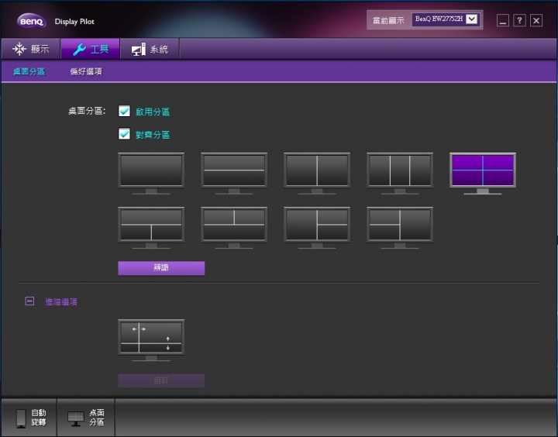Click the disabled 自訂 button
The width and height of the screenshot is (558, 437).
pos(161,380)
